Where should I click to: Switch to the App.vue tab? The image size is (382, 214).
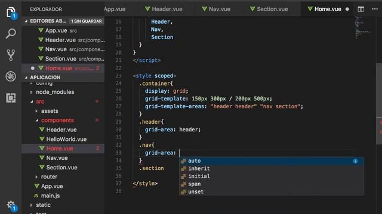point(115,10)
